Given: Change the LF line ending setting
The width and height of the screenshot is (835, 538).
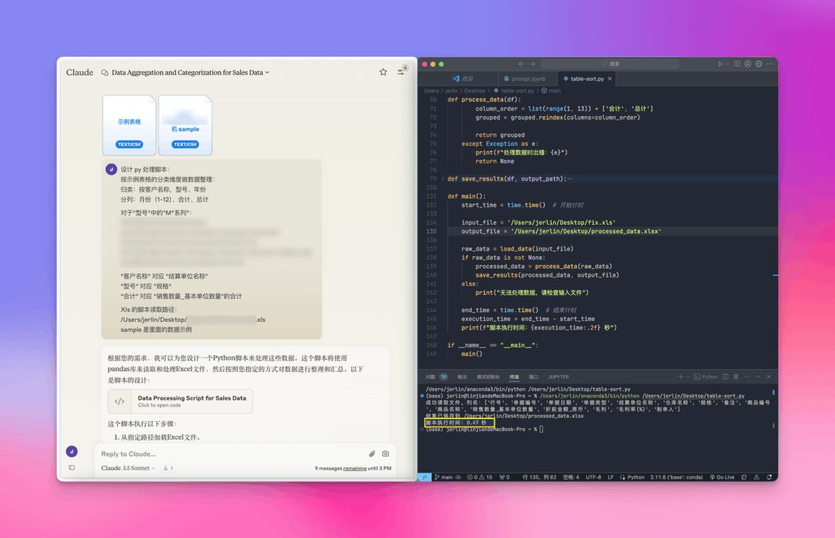Looking at the screenshot, I should pyautogui.click(x=610, y=477).
